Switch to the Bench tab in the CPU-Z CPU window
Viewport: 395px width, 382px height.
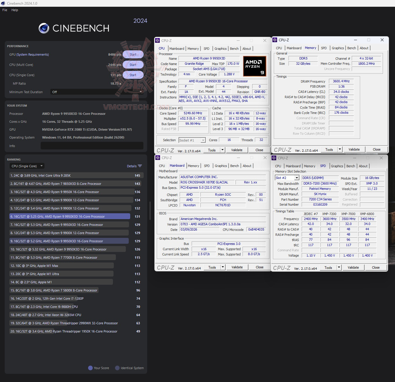coord(234,49)
